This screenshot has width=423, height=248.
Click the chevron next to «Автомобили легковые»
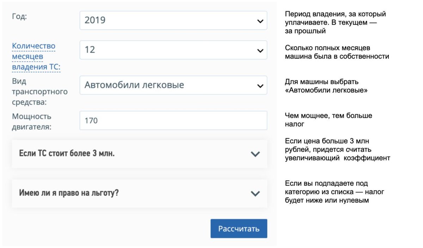tap(260, 85)
